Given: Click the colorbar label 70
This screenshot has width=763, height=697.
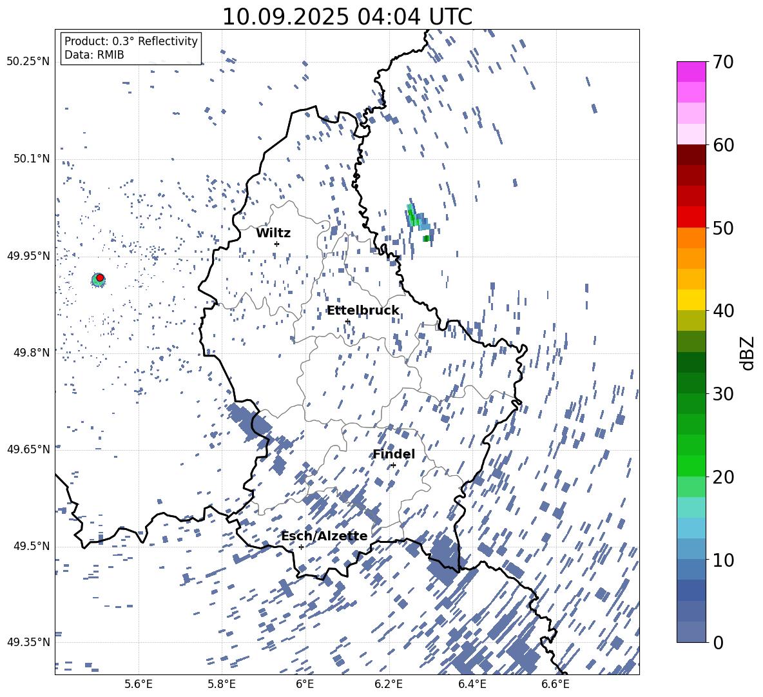Looking at the screenshot, I should (723, 62).
